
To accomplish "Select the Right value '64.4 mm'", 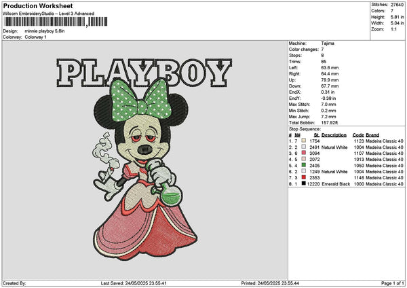I will 330,74.
